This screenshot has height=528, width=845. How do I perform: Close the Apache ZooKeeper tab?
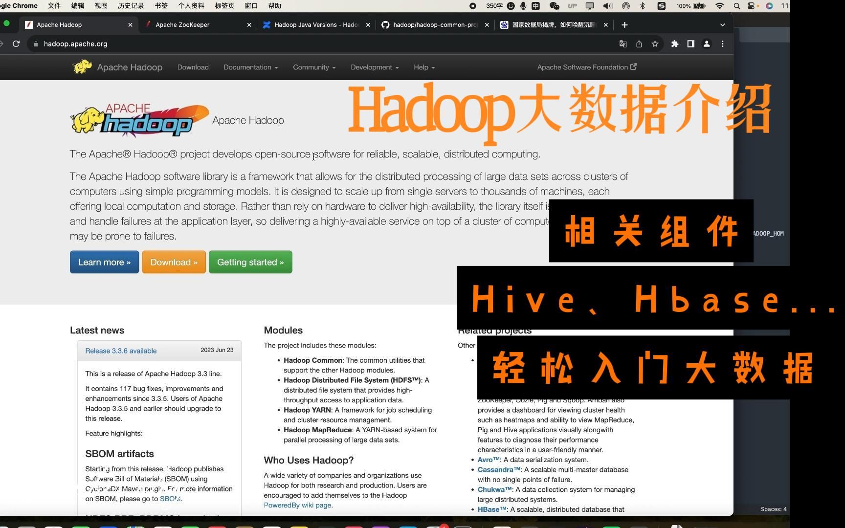(x=249, y=25)
